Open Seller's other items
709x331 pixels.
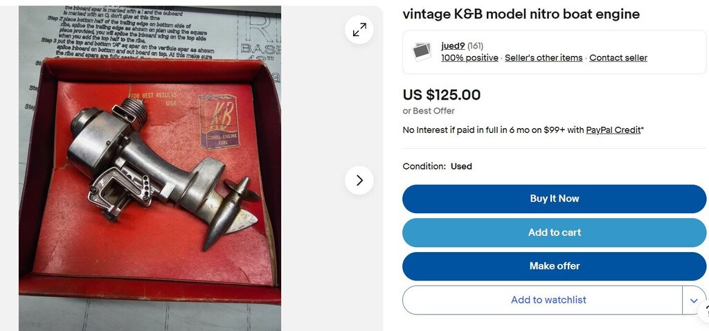point(544,58)
